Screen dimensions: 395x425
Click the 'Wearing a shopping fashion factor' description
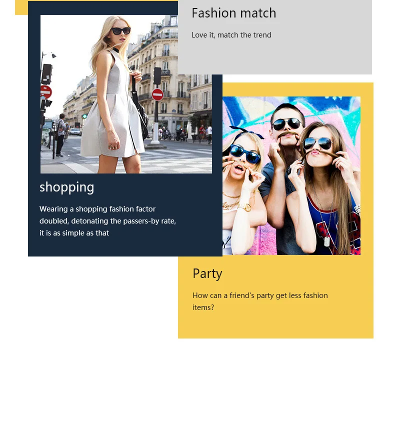pyautogui.click(x=107, y=221)
